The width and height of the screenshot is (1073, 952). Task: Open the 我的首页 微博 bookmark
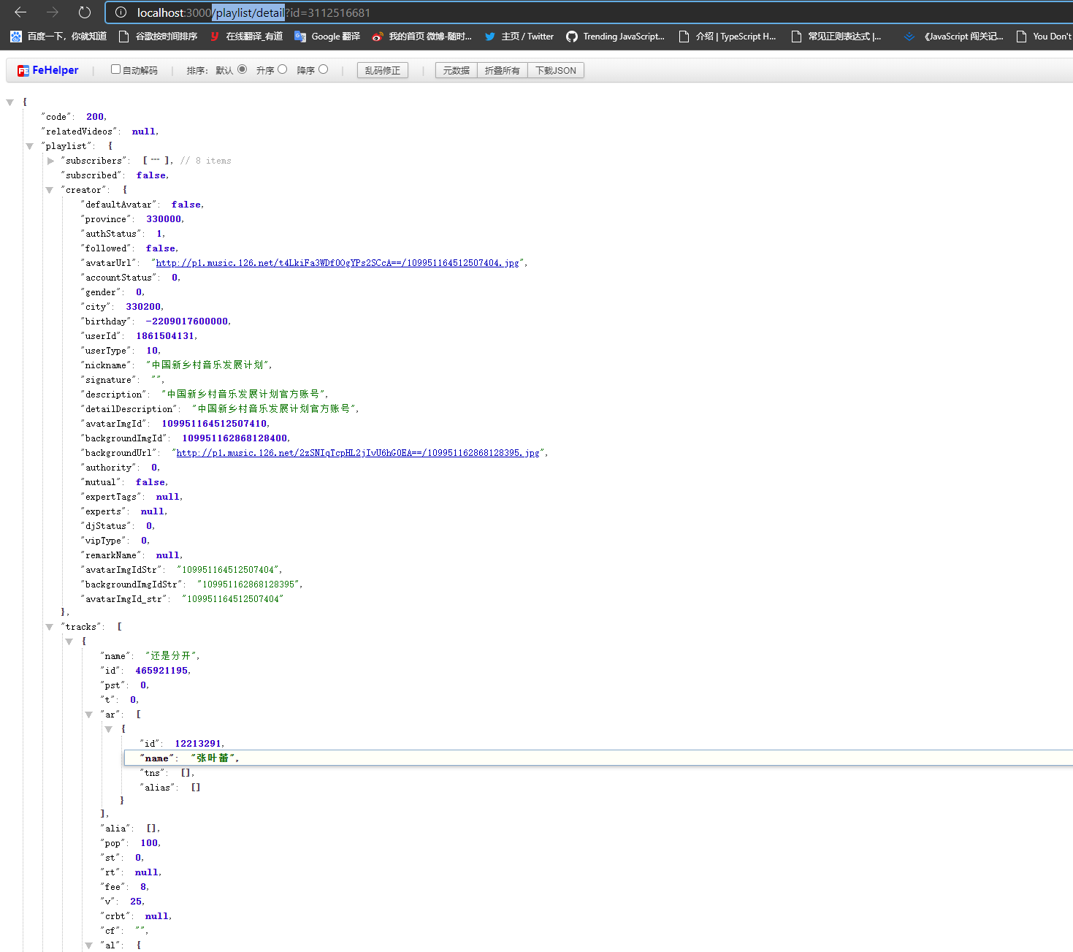tap(422, 36)
